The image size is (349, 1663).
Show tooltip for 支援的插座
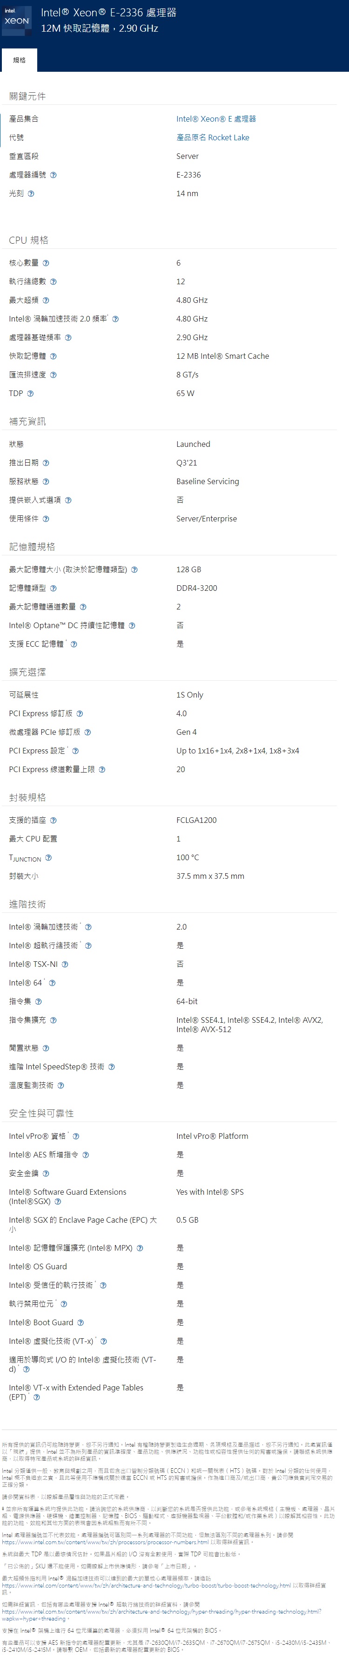(x=53, y=821)
